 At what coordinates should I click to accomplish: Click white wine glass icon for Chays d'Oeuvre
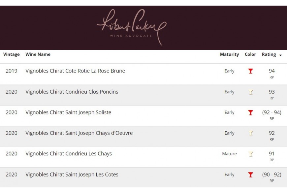(x=251, y=133)
